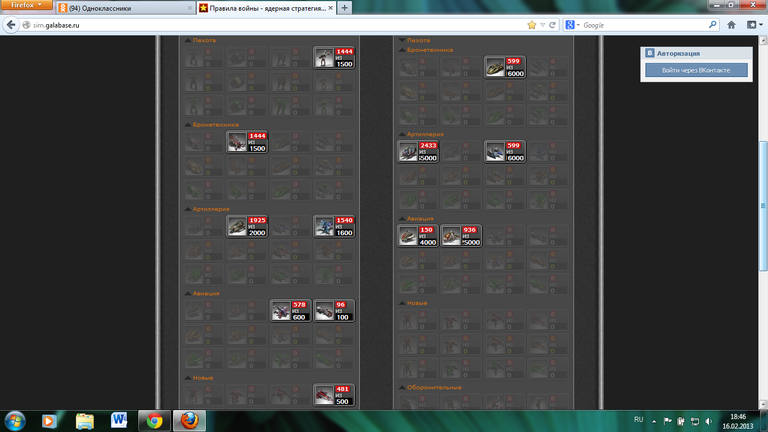This screenshot has width=768, height=432.
Task: Click the right Бронетехника unit with 599 из 6000
Action: coord(505,67)
